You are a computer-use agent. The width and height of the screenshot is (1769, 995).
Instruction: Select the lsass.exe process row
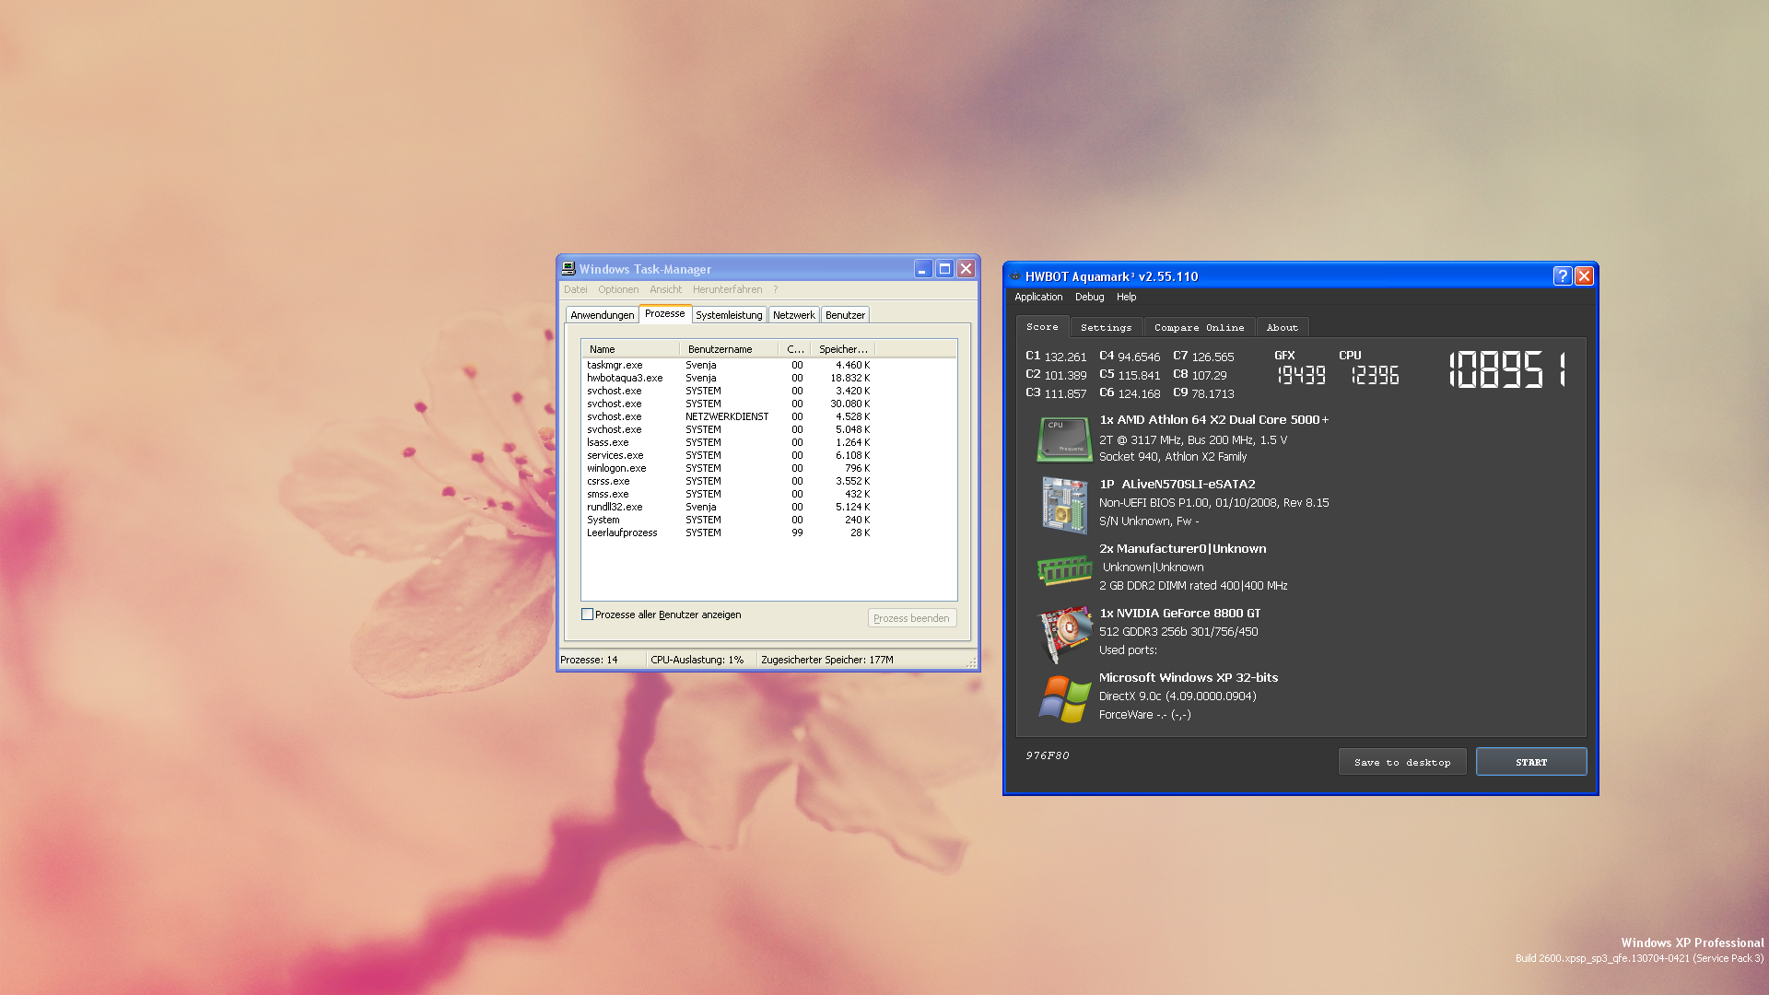(728, 442)
